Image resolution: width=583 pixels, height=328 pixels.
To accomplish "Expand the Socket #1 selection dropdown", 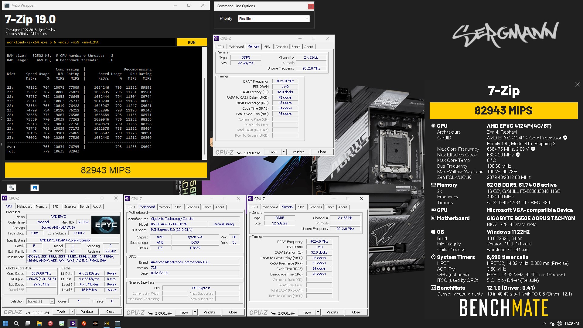I will [x=52, y=301].
